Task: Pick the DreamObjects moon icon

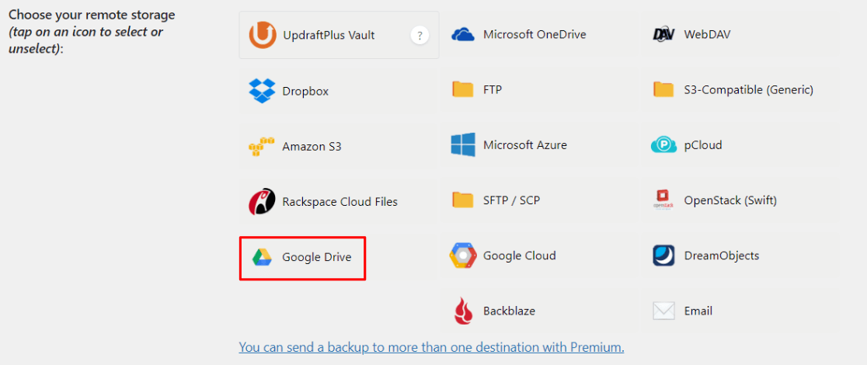Action: click(663, 255)
